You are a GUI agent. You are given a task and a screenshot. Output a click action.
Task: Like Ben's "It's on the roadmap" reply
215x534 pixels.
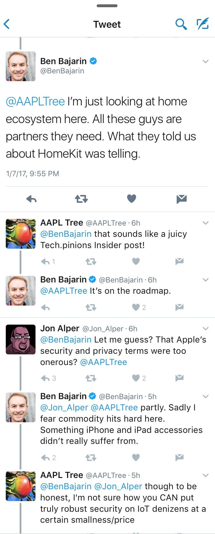point(136,307)
